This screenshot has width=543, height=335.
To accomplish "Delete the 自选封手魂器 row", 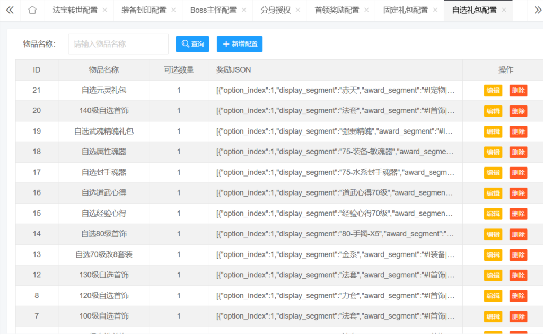I will (519, 173).
